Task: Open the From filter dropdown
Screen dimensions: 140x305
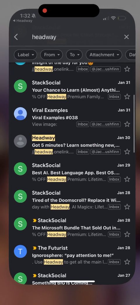Action: click(x=51, y=55)
